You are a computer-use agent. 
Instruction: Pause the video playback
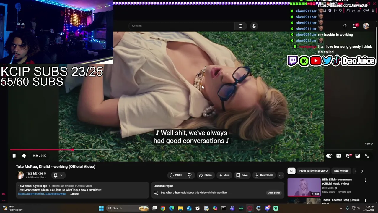[14, 156]
